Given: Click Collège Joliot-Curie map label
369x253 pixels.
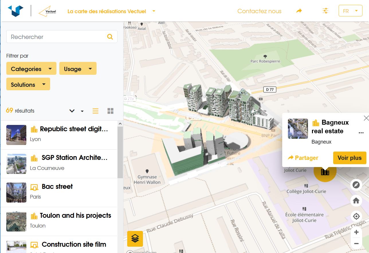Looking at the screenshot, I should tap(306, 191).
